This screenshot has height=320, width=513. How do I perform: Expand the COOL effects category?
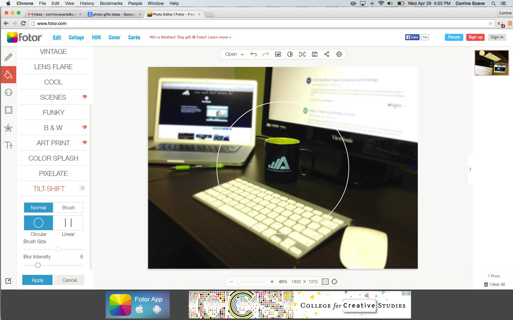pos(53,82)
